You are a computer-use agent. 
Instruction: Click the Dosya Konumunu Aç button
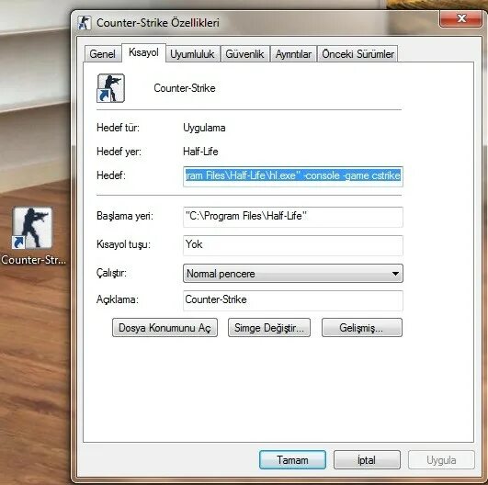pos(165,328)
